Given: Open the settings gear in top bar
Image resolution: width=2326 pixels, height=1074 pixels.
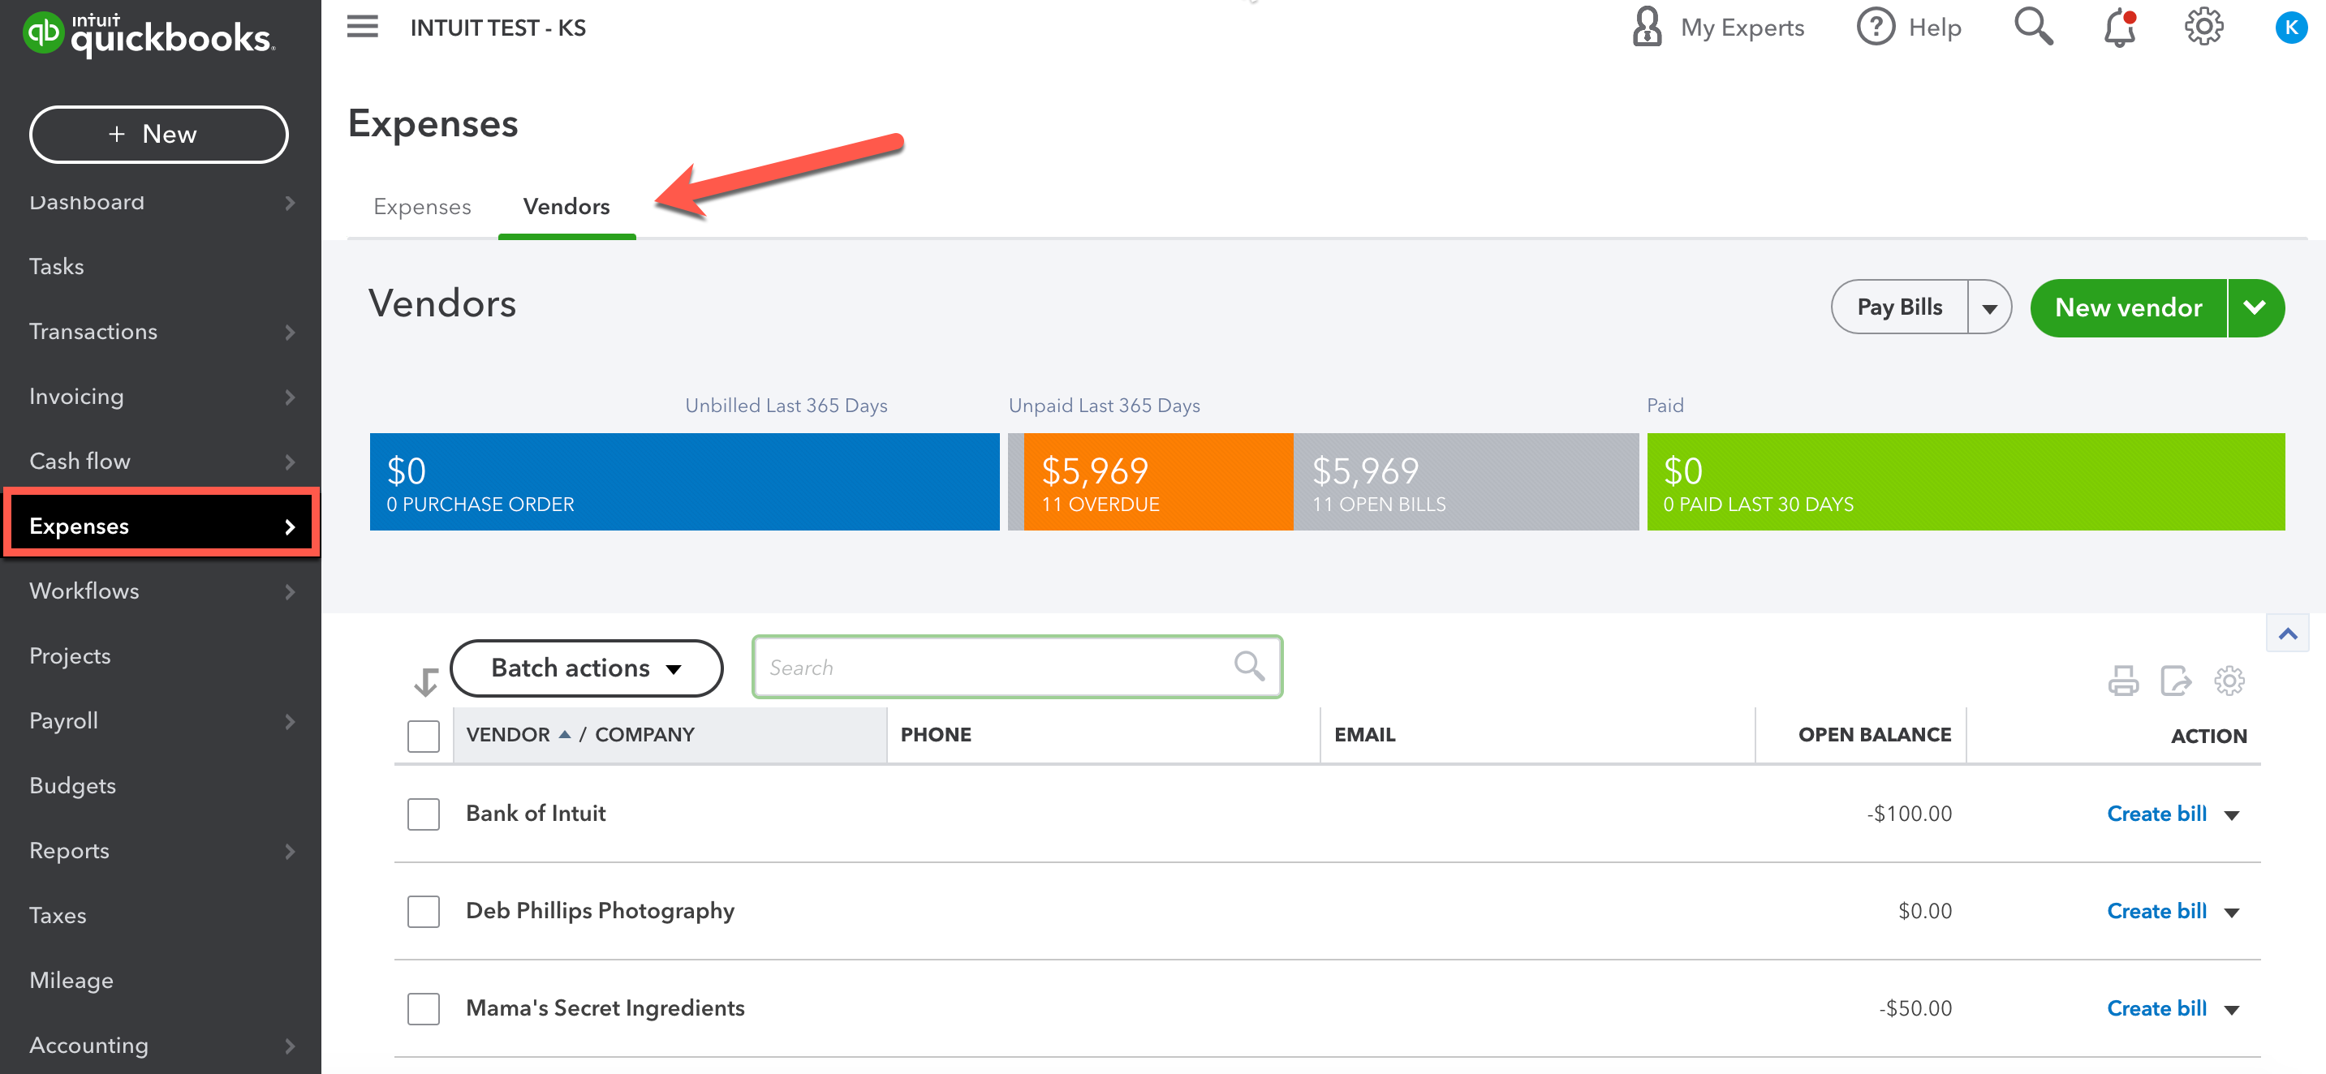Looking at the screenshot, I should point(2203,27).
